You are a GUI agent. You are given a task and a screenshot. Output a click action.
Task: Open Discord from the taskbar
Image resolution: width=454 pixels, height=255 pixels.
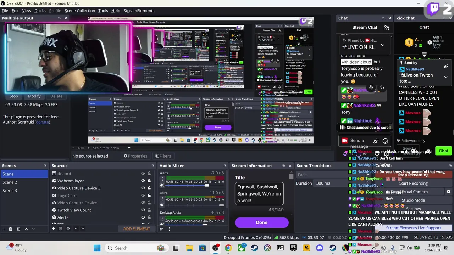[x=320, y=248]
